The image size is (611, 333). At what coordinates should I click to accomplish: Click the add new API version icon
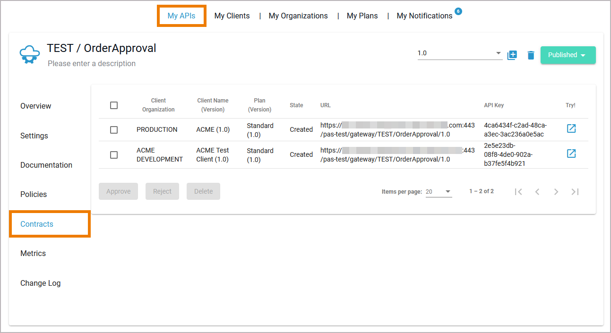(x=512, y=55)
